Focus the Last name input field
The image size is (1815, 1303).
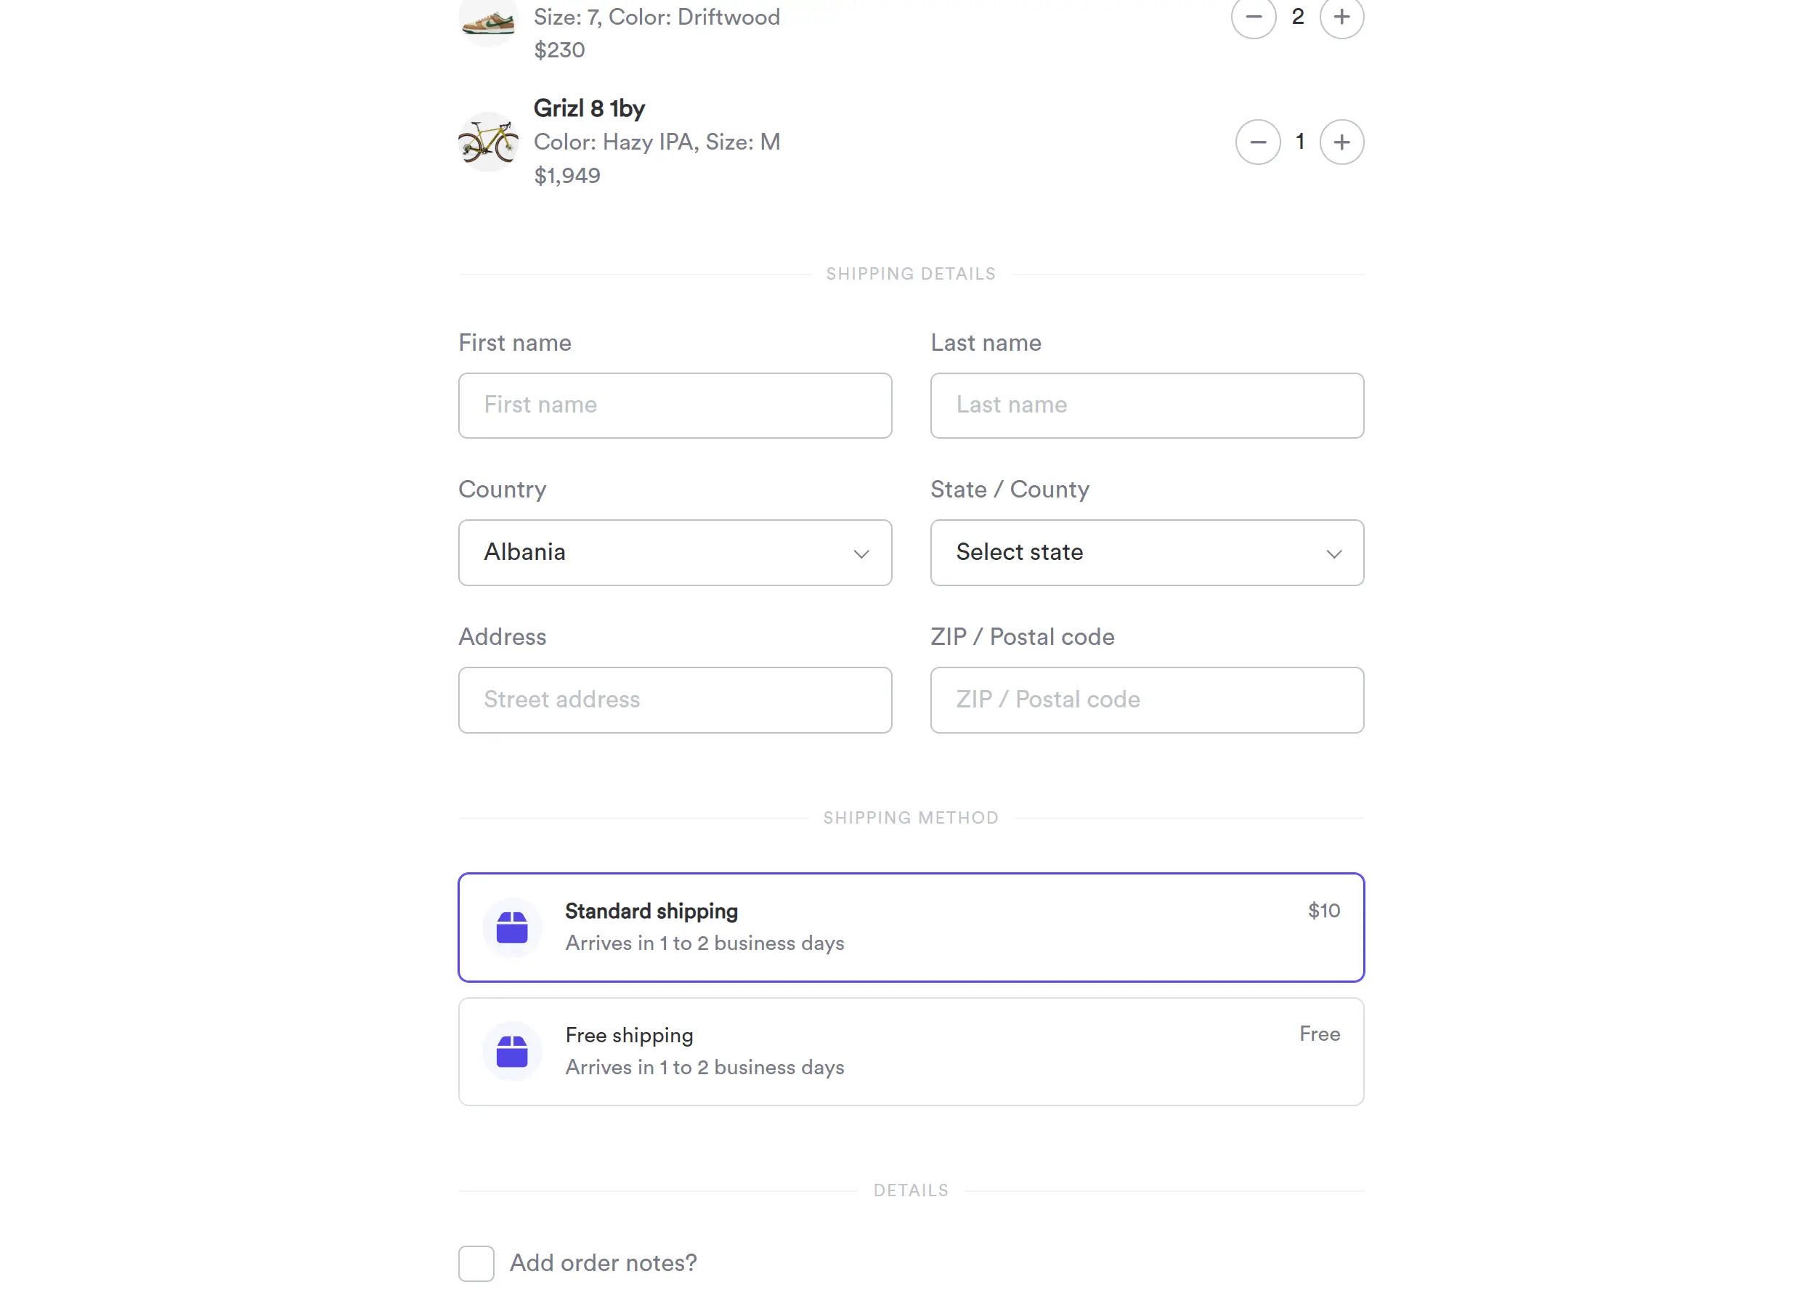1146,405
